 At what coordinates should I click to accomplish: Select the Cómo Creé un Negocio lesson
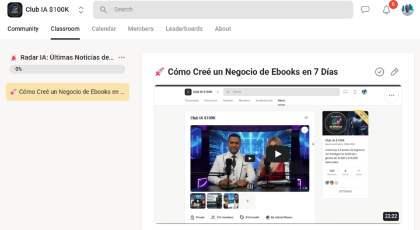(x=68, y=92)
